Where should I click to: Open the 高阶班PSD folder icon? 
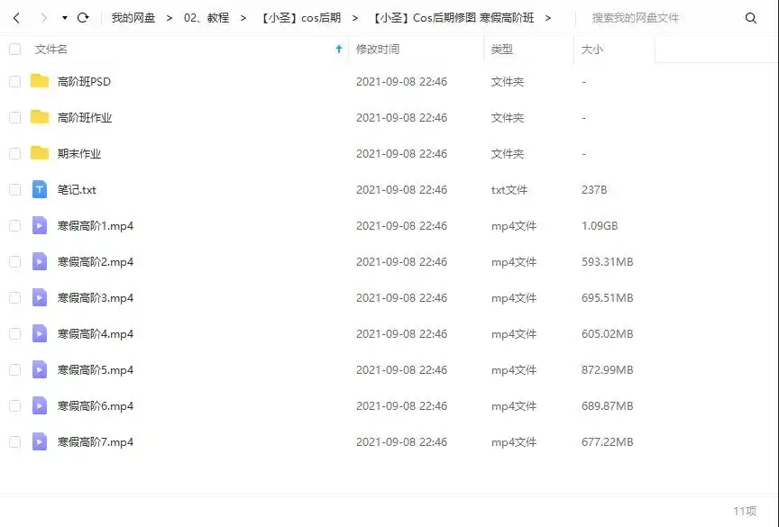click(x=38, y=81)
